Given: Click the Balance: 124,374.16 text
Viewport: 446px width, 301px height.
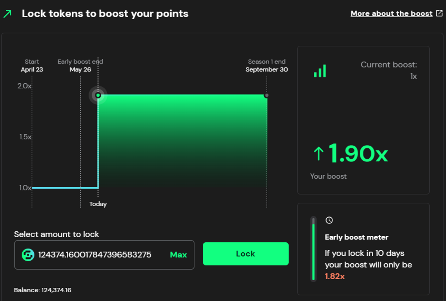Looking at the screenshot, I should pyautogui.click(x=43, y=290).
